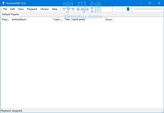This screenshot has width=164, height=113.
Task: Click the foobar2000 alien logo icon
Action: coord(4,3)
